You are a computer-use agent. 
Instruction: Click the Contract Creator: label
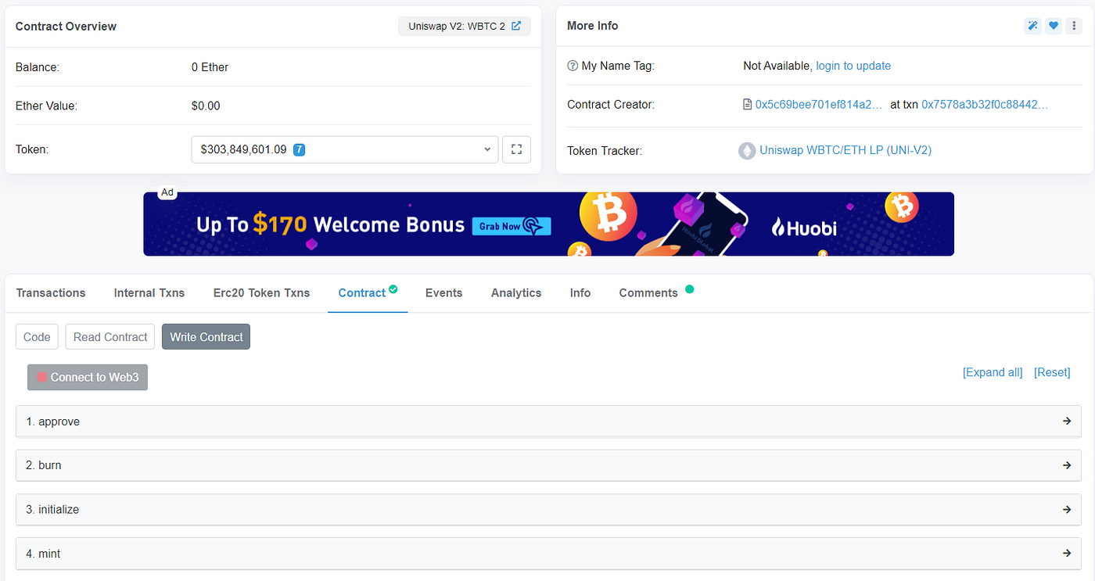(x=611, y=104)
